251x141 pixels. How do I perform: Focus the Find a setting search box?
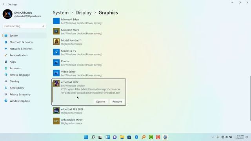coord(24,26)
